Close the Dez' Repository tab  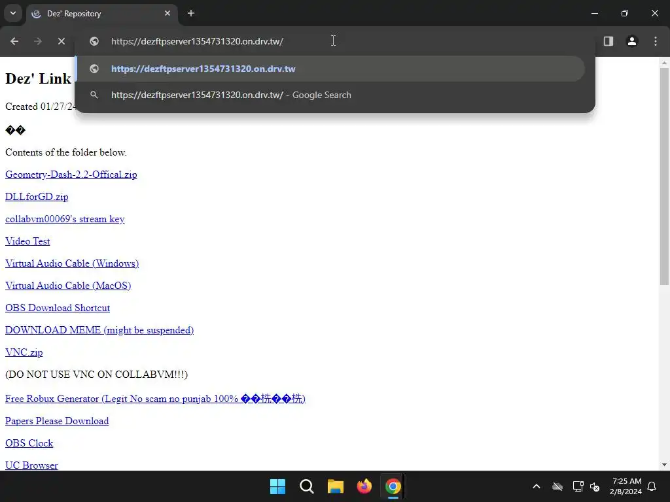[x=167, y=13]
